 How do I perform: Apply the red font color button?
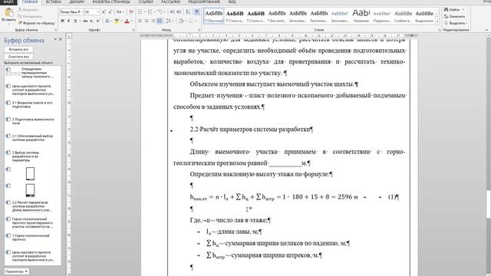tap(127, 21)
